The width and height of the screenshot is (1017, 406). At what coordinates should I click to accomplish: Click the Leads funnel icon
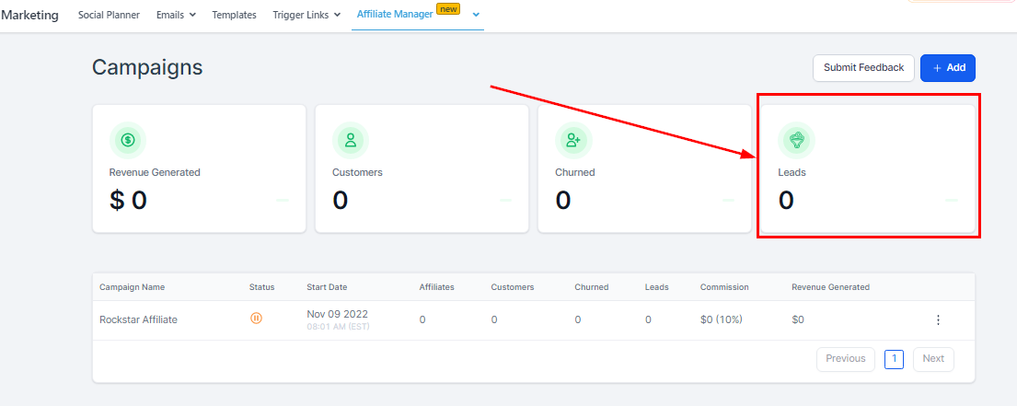[x=796, y=140]
